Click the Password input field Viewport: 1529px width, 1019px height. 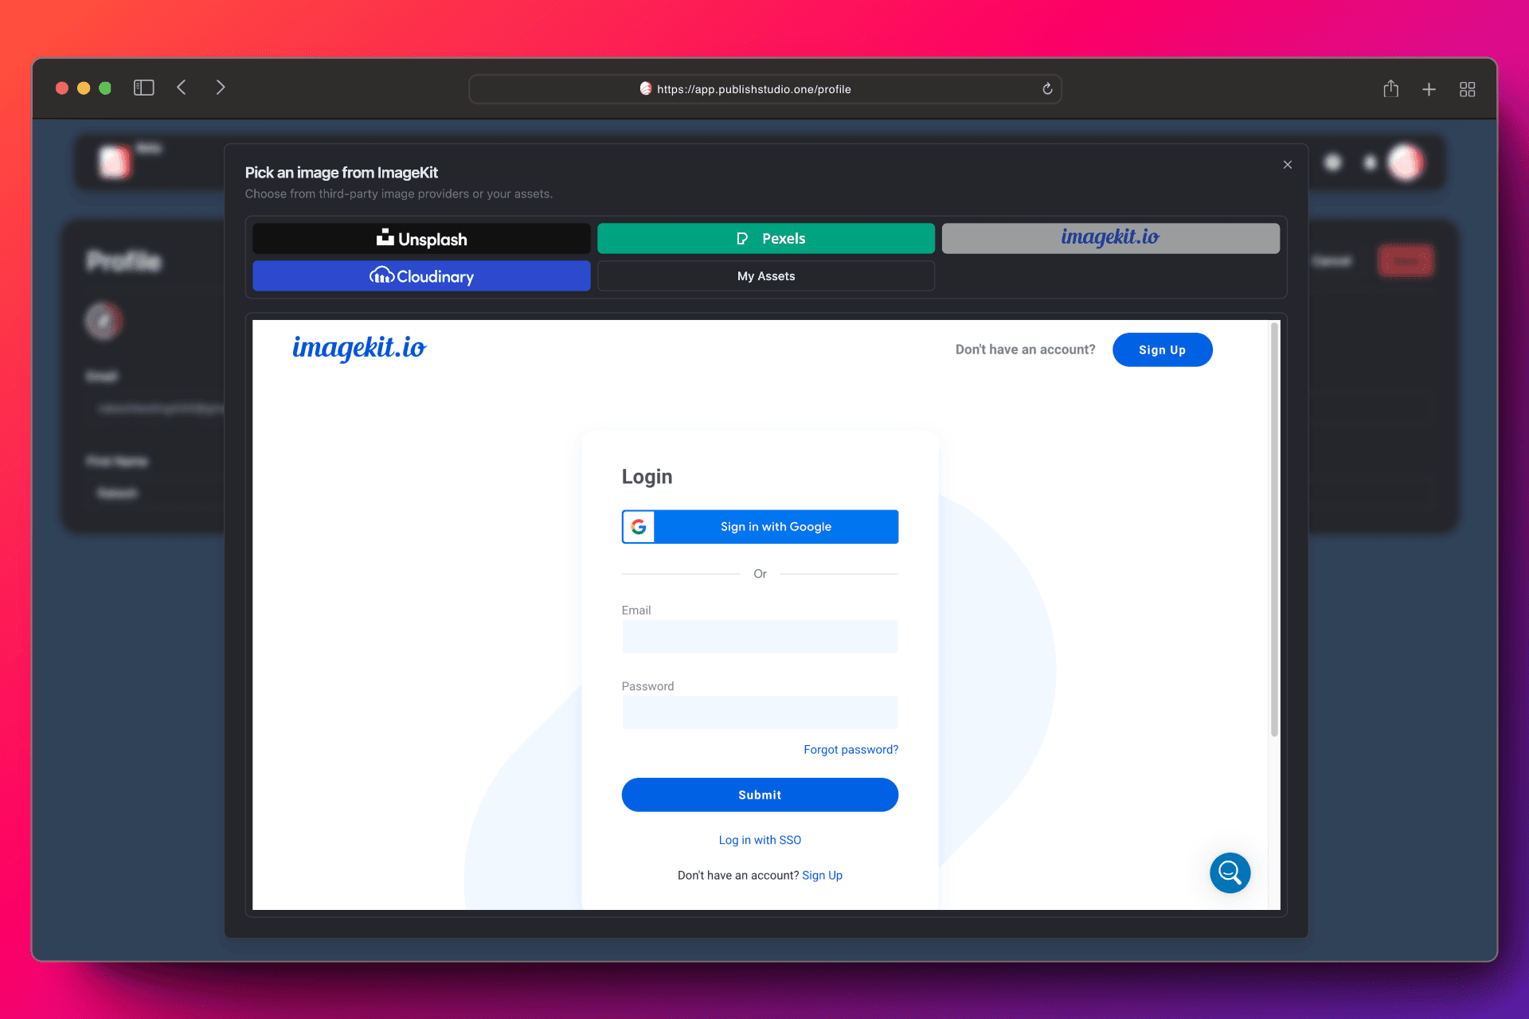[760, 711]
